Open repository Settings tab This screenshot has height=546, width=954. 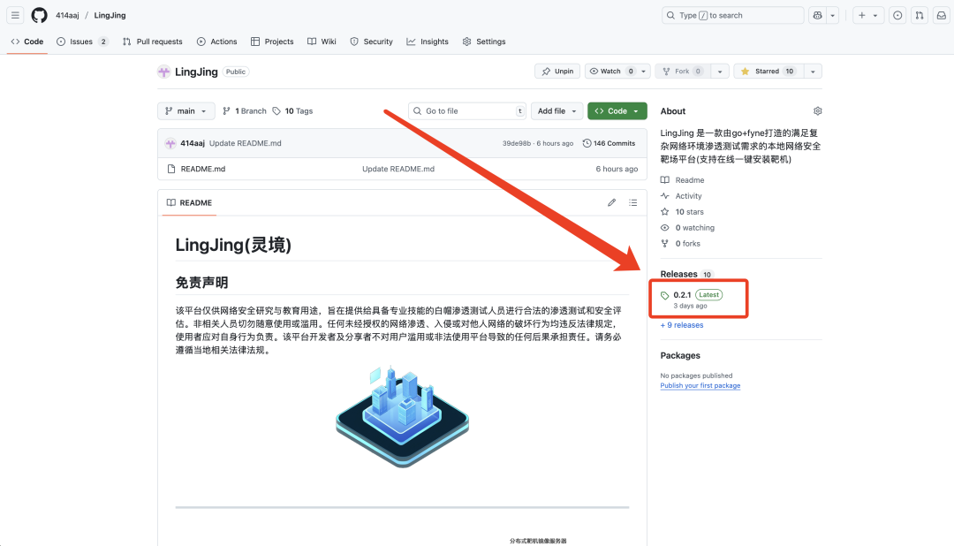tap(484, 42)
